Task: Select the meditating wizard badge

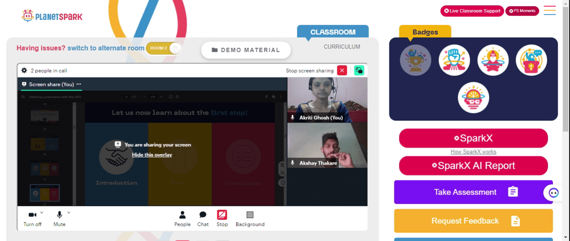Action: click(x=493, y=60)
